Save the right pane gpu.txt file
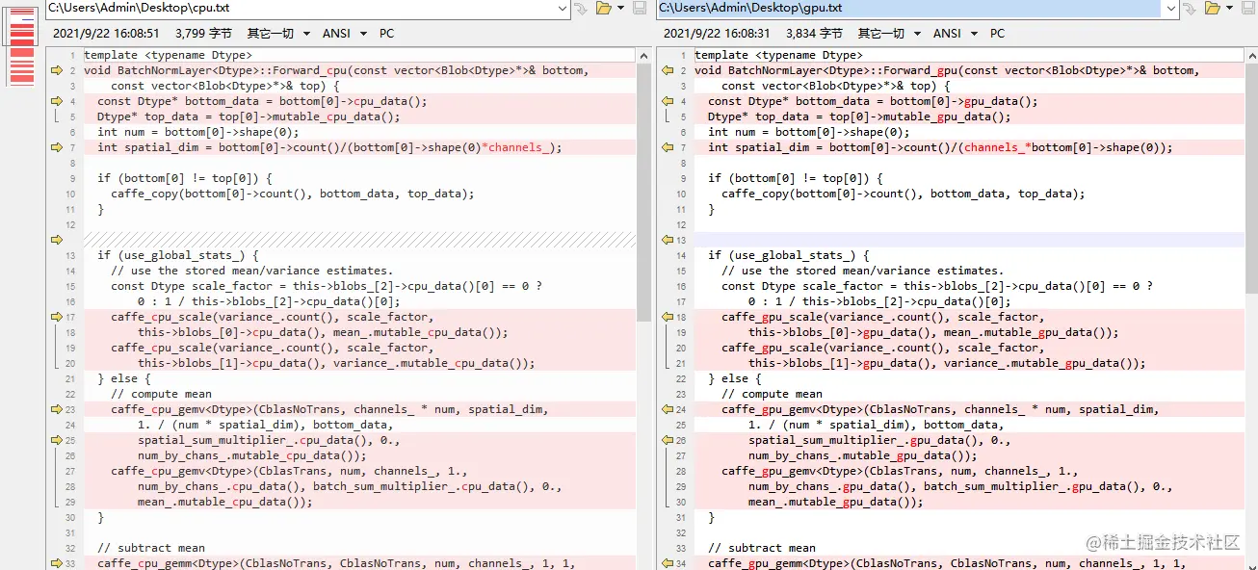The height and width of the screenshot is (570, 1258). [x=1248, y=9]
